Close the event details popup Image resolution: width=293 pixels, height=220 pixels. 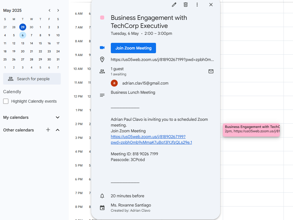(x=211, y=5)
